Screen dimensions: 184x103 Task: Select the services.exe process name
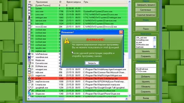point(41,21)
